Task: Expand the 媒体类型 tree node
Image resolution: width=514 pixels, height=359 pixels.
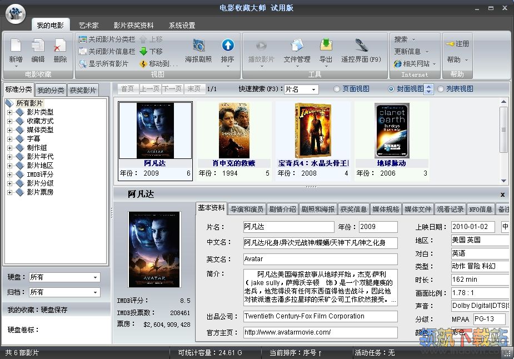Action: [x=9, y=130]
